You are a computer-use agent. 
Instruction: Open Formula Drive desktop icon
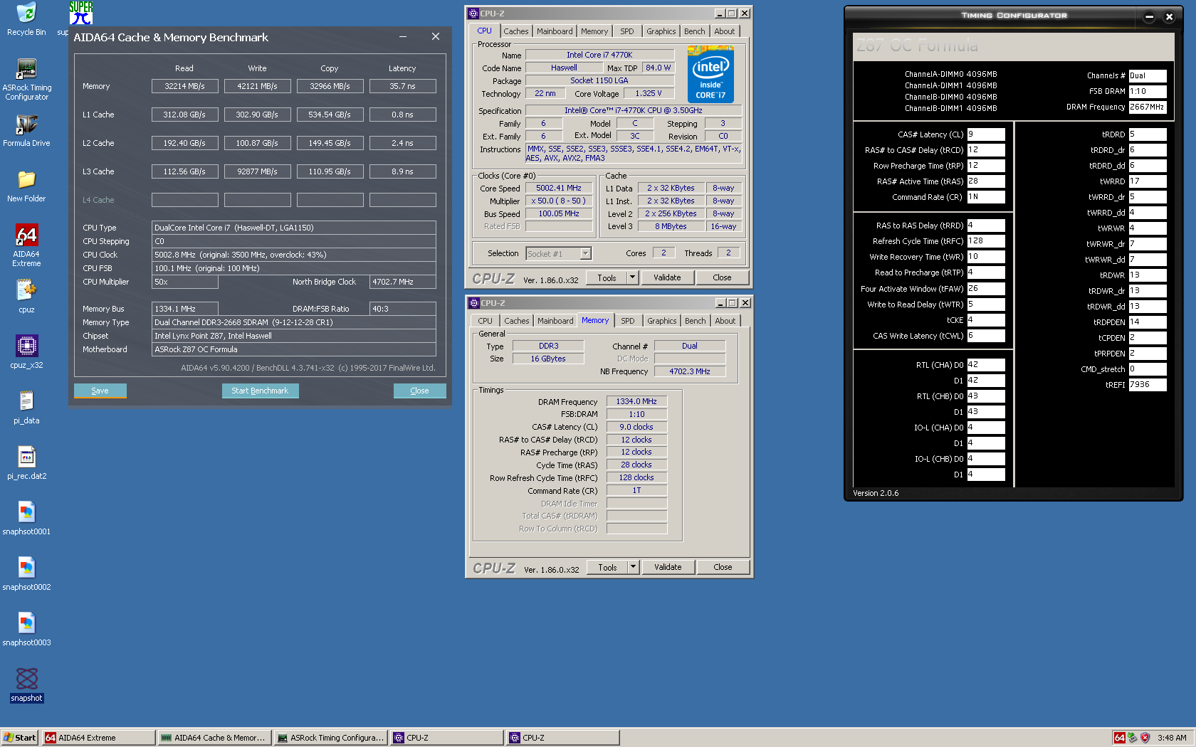26,130
